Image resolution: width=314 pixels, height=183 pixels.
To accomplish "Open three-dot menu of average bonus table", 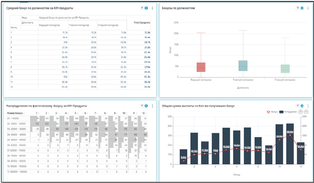I will click(x=152, y=8).
